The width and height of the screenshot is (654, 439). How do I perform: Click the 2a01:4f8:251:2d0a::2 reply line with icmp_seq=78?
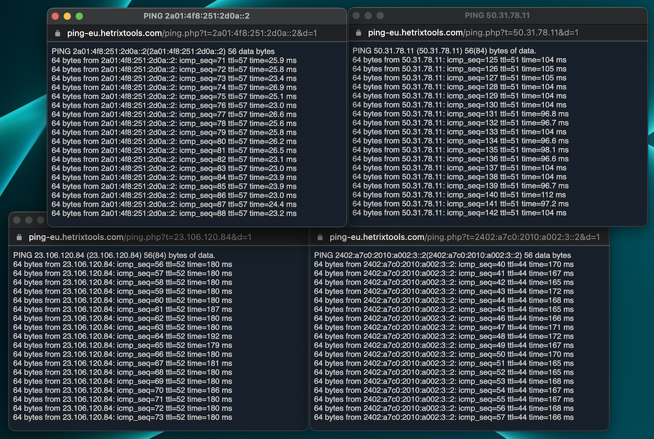pyautogui.click(x=174, y=124)
